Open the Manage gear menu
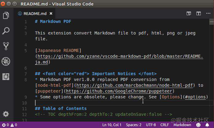 (6, 114)
